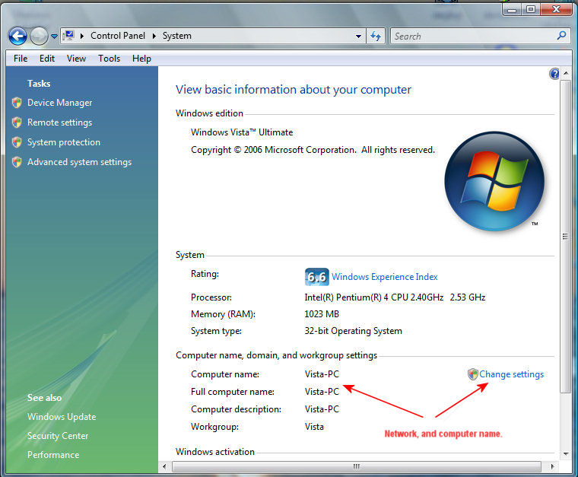578x477 pixels.
Task: Click the Forward navigation arrow button
Action: tap(39, 36)
